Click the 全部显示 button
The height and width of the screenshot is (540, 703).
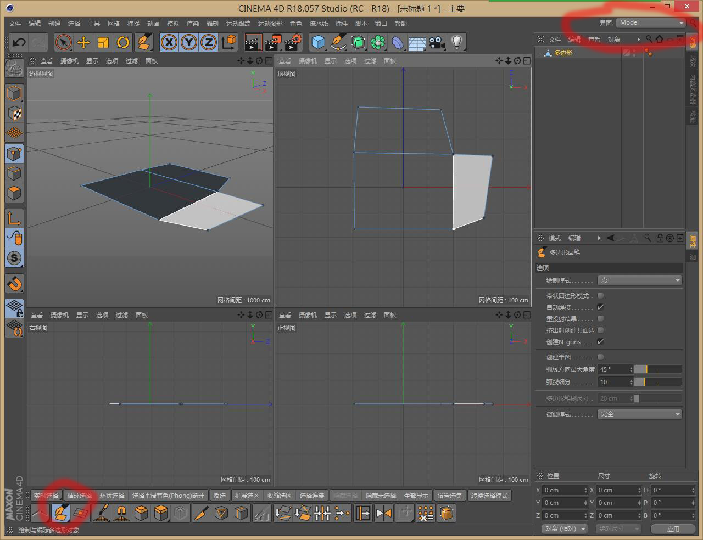(416, 496)
